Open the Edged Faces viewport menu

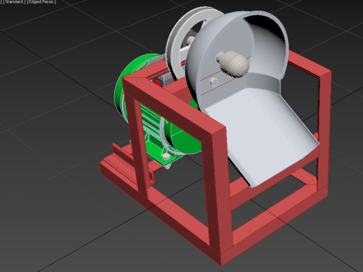pos(42,2)
